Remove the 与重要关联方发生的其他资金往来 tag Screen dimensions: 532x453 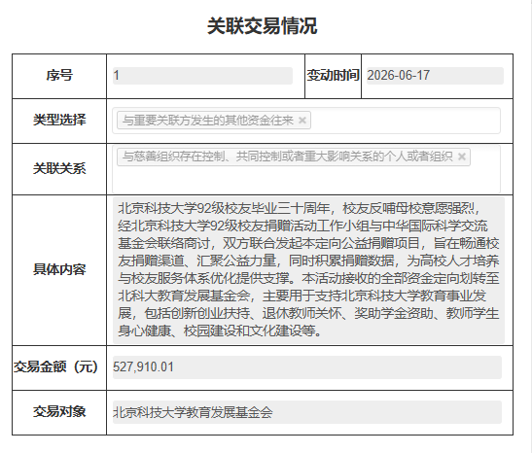point(301,121)
